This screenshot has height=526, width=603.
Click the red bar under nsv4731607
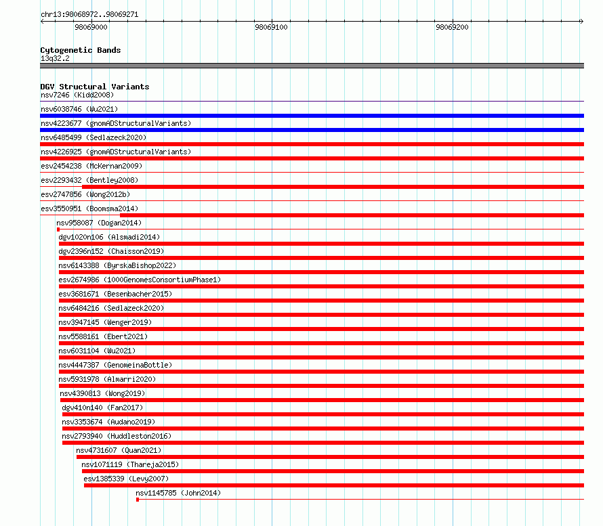tap(331, 457)
